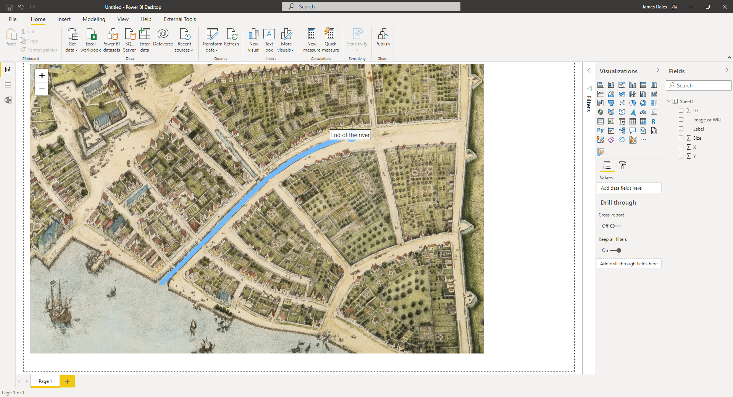Click the Publish button
The width and height of the screenshot is (733, 397).
tap(383, 37)
